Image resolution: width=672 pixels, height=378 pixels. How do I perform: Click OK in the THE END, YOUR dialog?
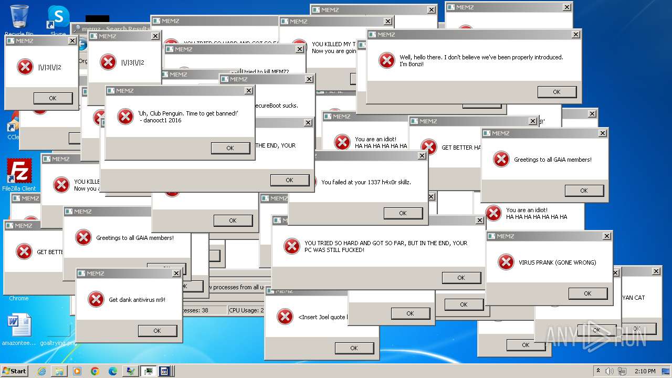[290, 180]
